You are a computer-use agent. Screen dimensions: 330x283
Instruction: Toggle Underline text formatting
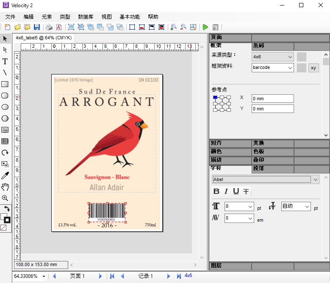coord(236,191)
